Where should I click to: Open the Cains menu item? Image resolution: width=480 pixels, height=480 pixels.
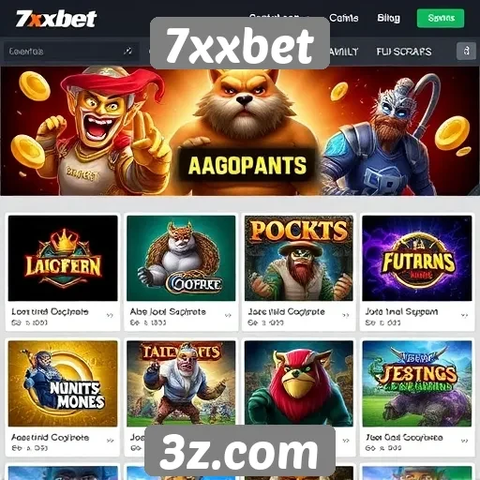344,18
